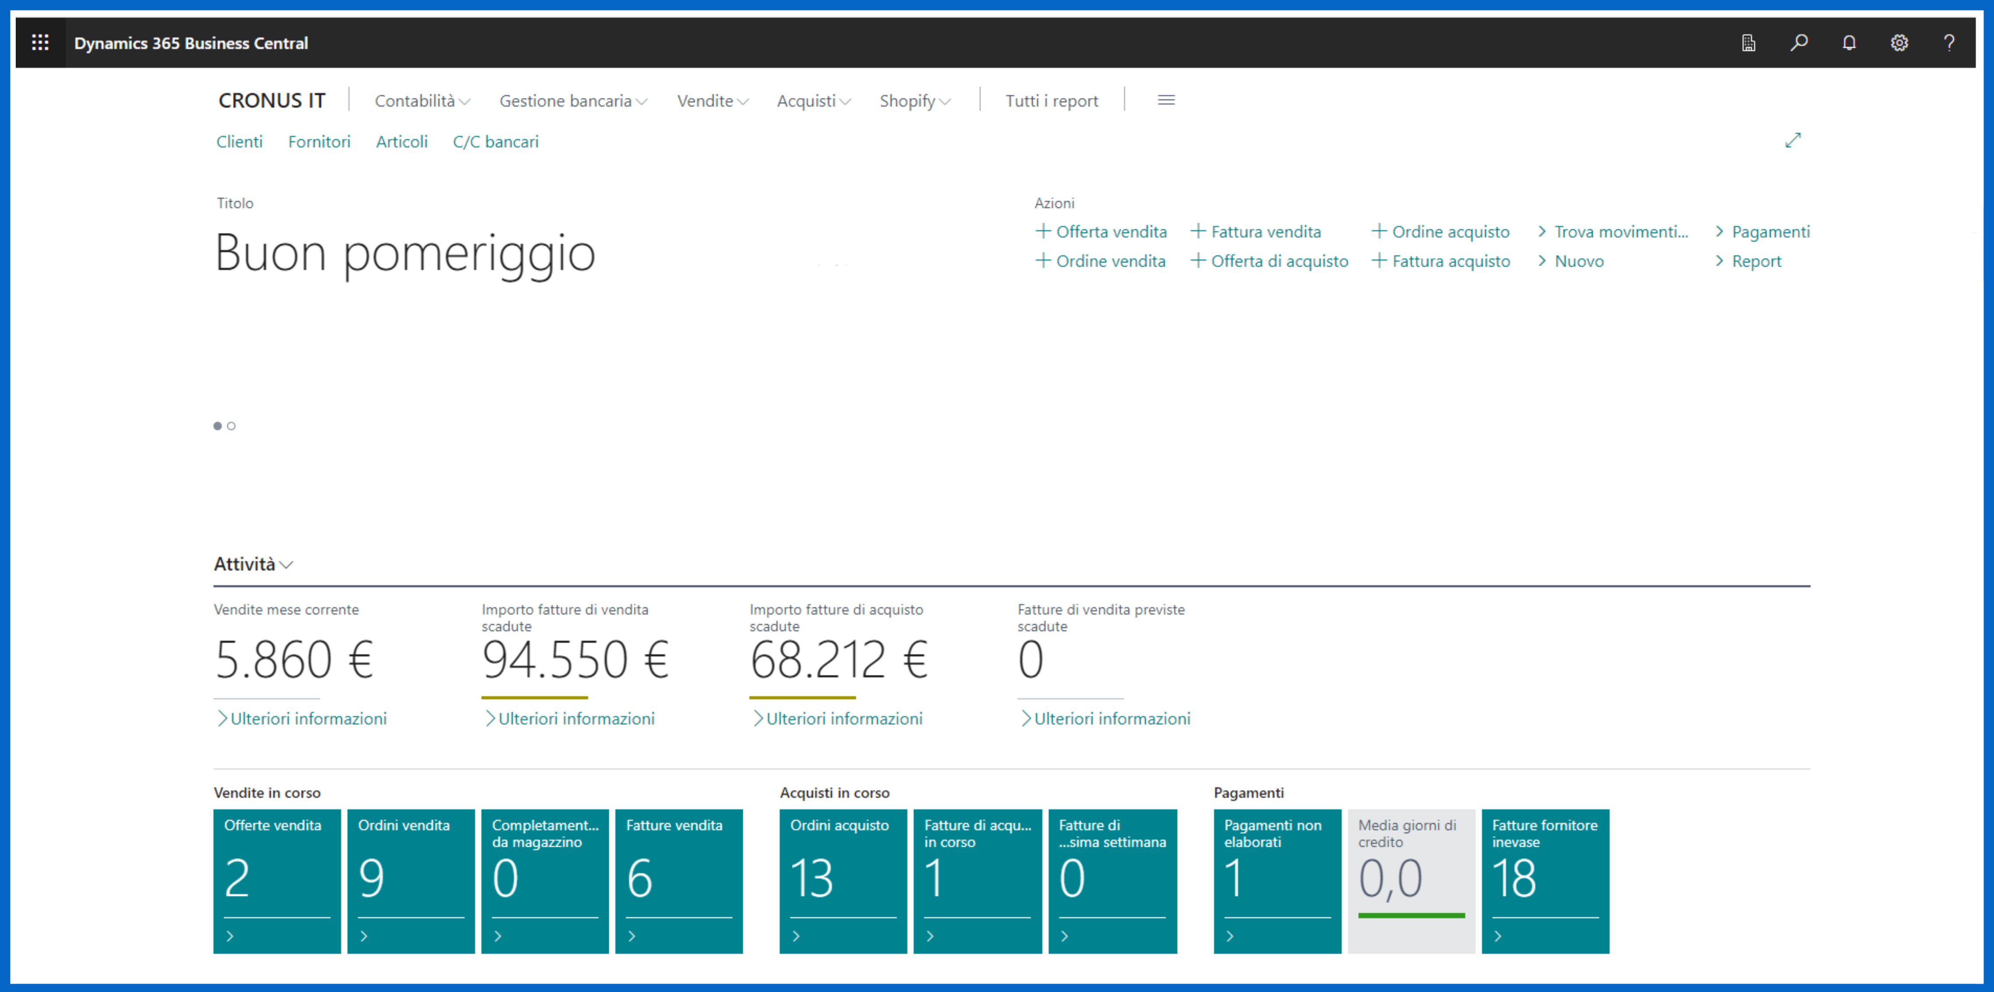Open the Ordini acquisto tile showing 13
This screenshot has height=992, width=1994.
(842, 881)
